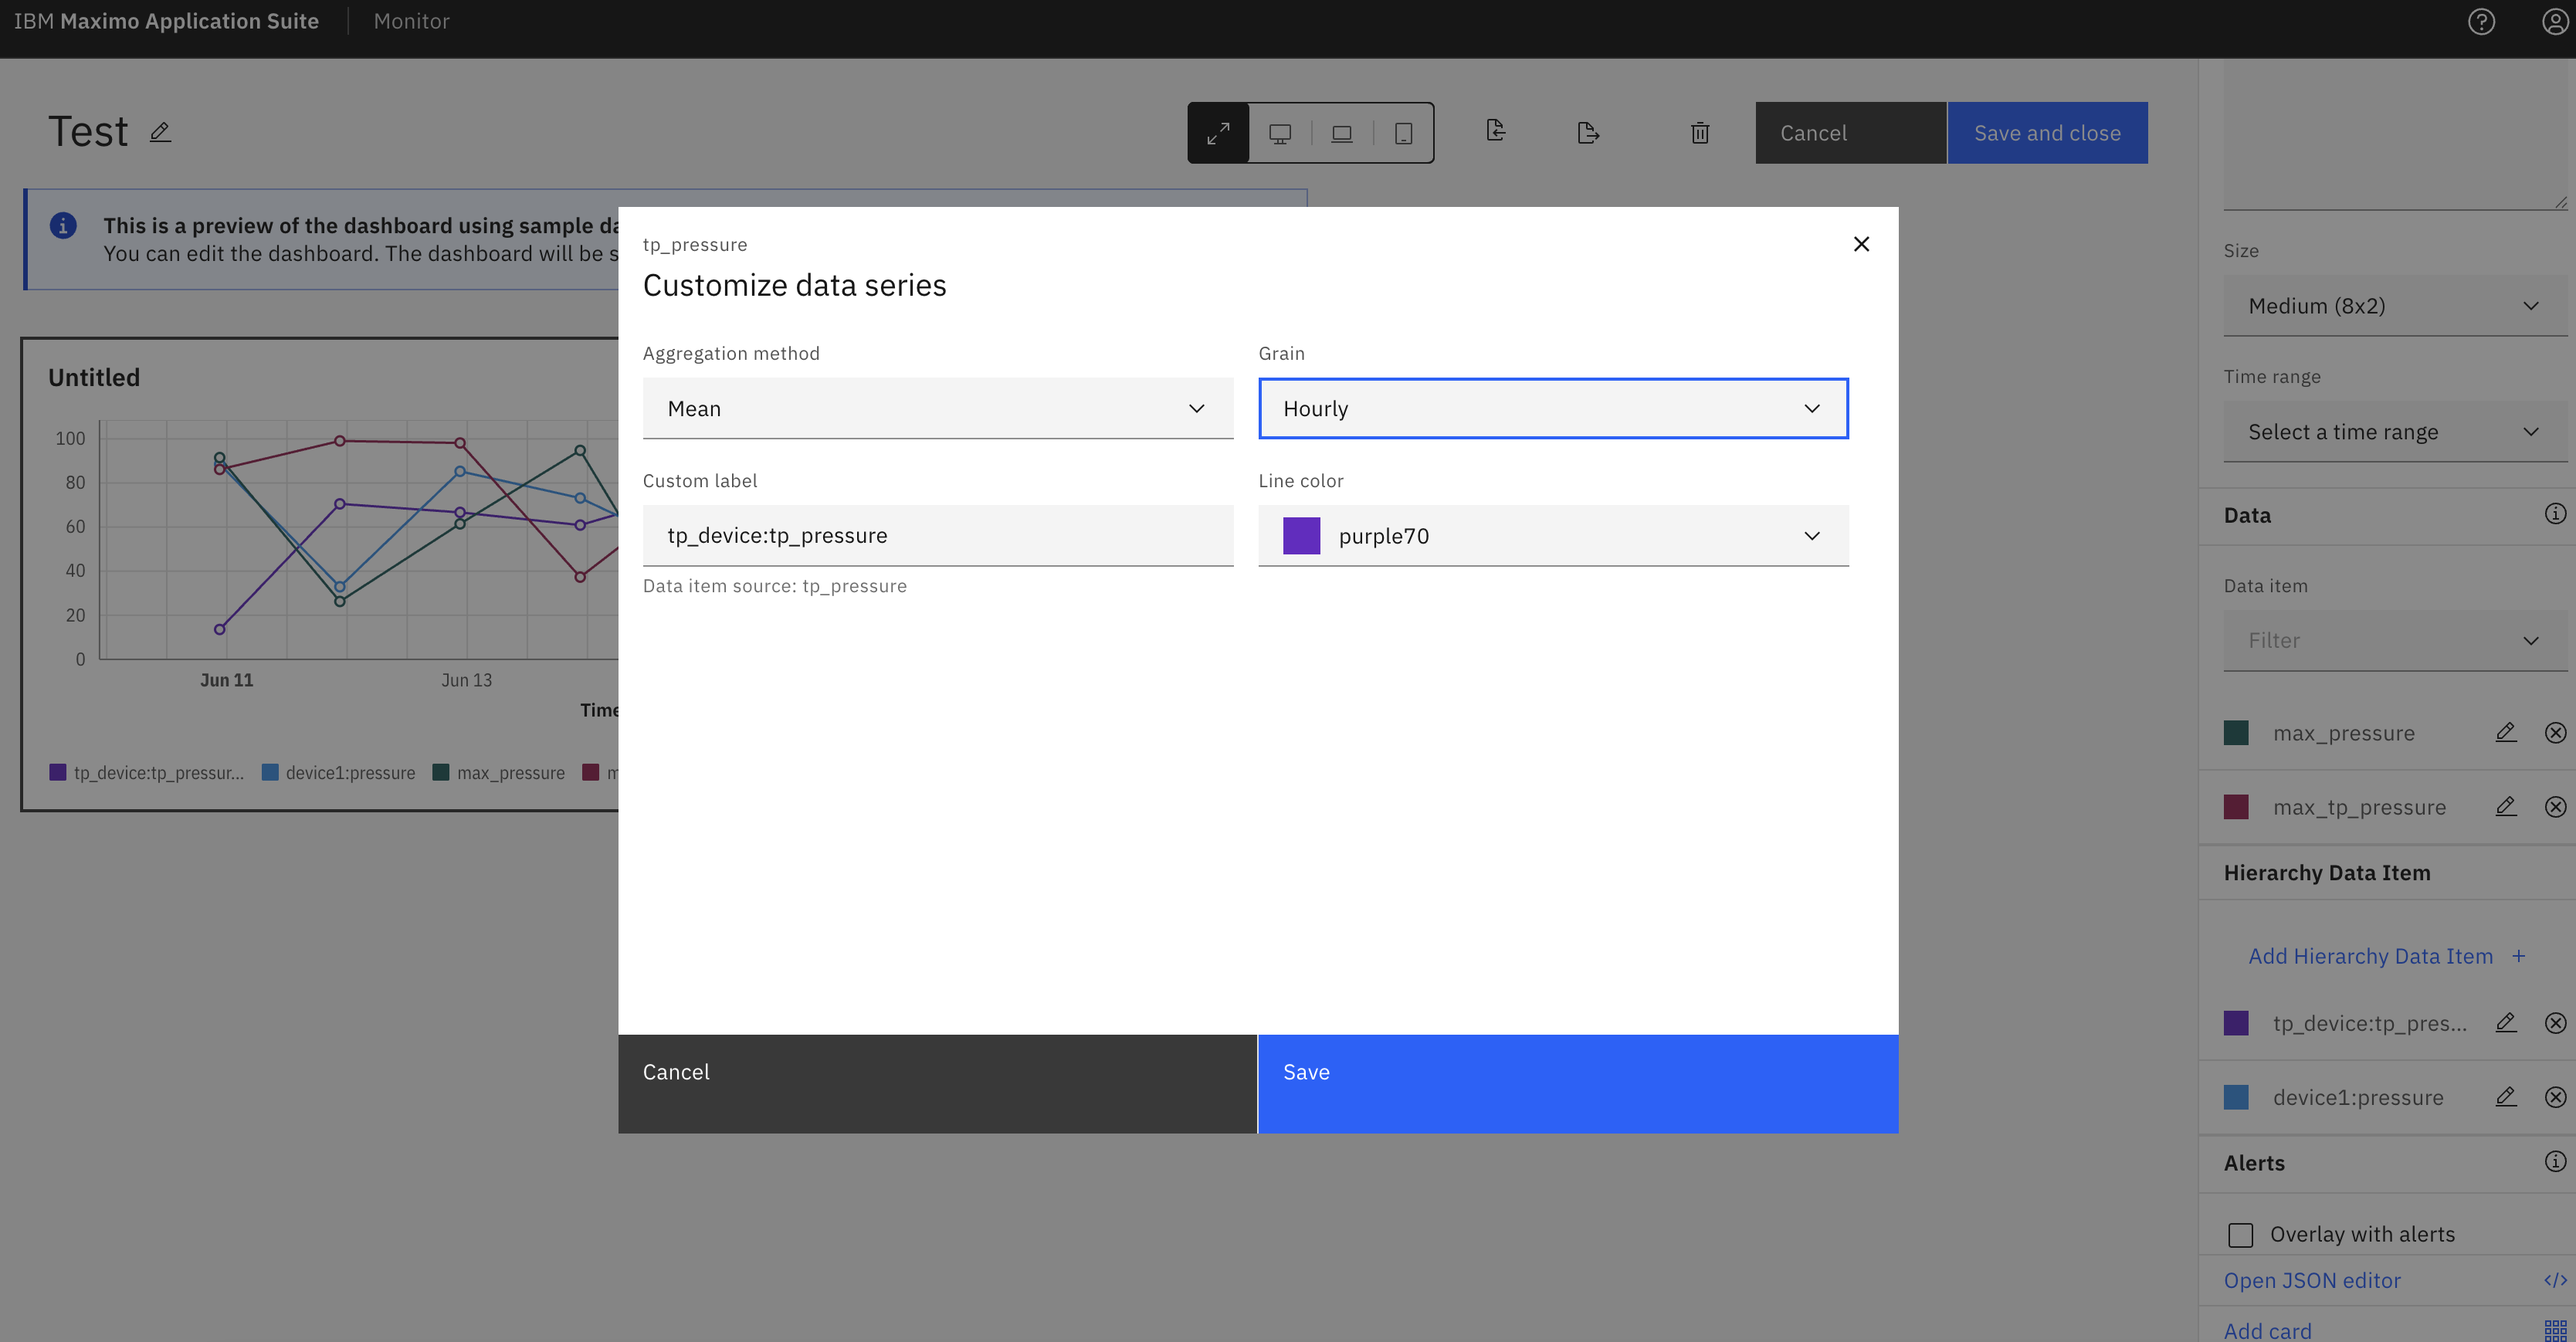Screen dimensions: 2576x1342
Task: Click IBM Maximo Application Suite title
Action: (x=166, y=21)
